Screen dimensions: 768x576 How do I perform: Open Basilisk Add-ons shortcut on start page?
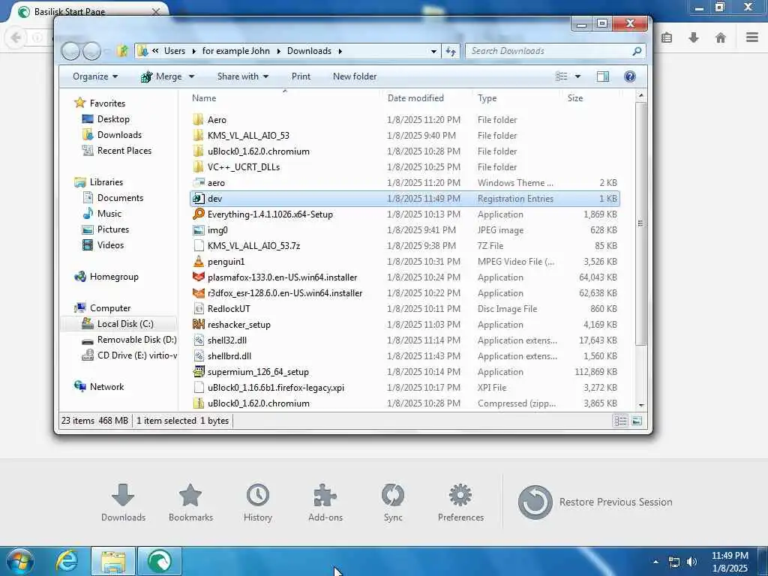[325, 502]
